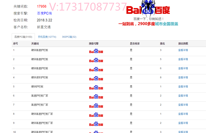Click ranking value 6 in row 3
The image size is (206, 133).
click(x=161, y=68)
